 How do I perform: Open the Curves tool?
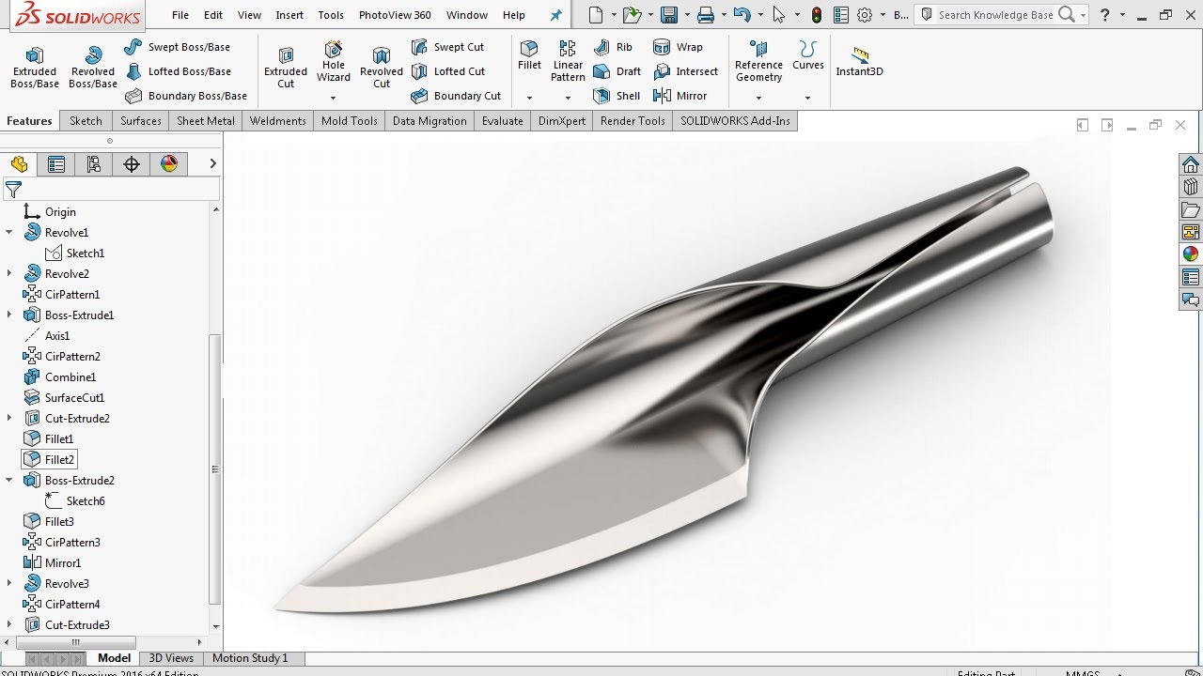(808, 55)
